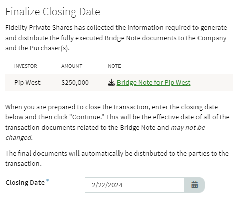Click the $250,000 amount cell
Screen dimensions: 238x203
coord(75,83)
